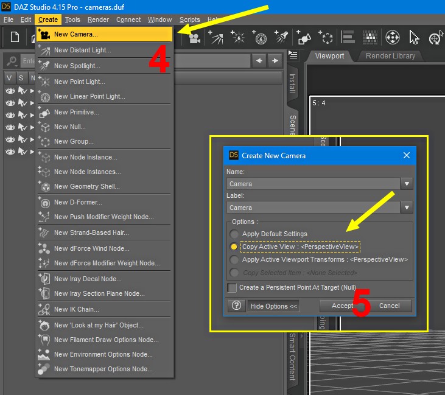Choose New Primitive menu entry
This screenshot has height=395, width=445.
[x=105, y=112]
